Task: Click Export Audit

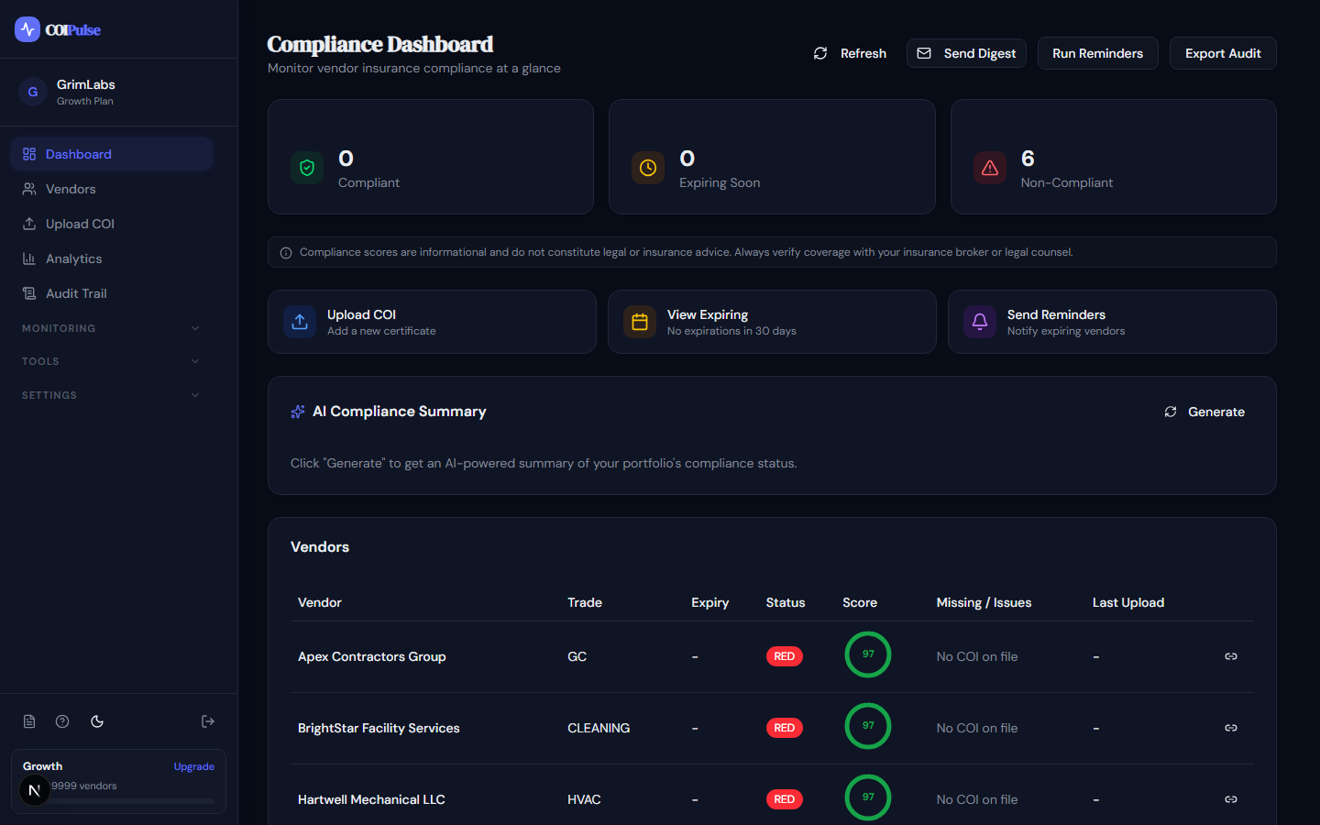Action: point(1223,53)
